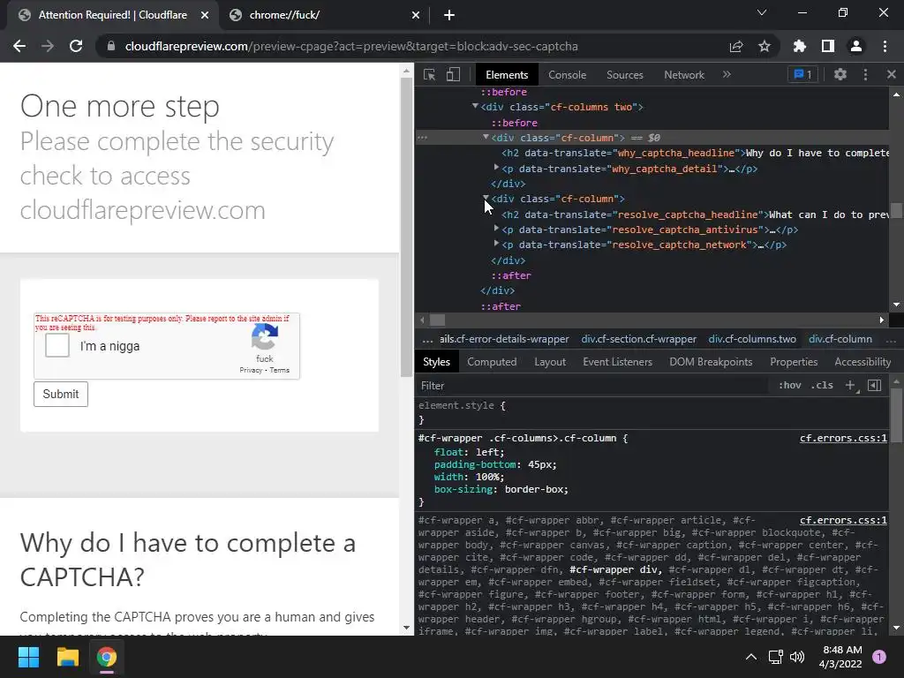The width and height of the screenshot is (904, 678).
Task: Click div.cf-columns.two breadcrumb
Action: click(x=752, y=339)
